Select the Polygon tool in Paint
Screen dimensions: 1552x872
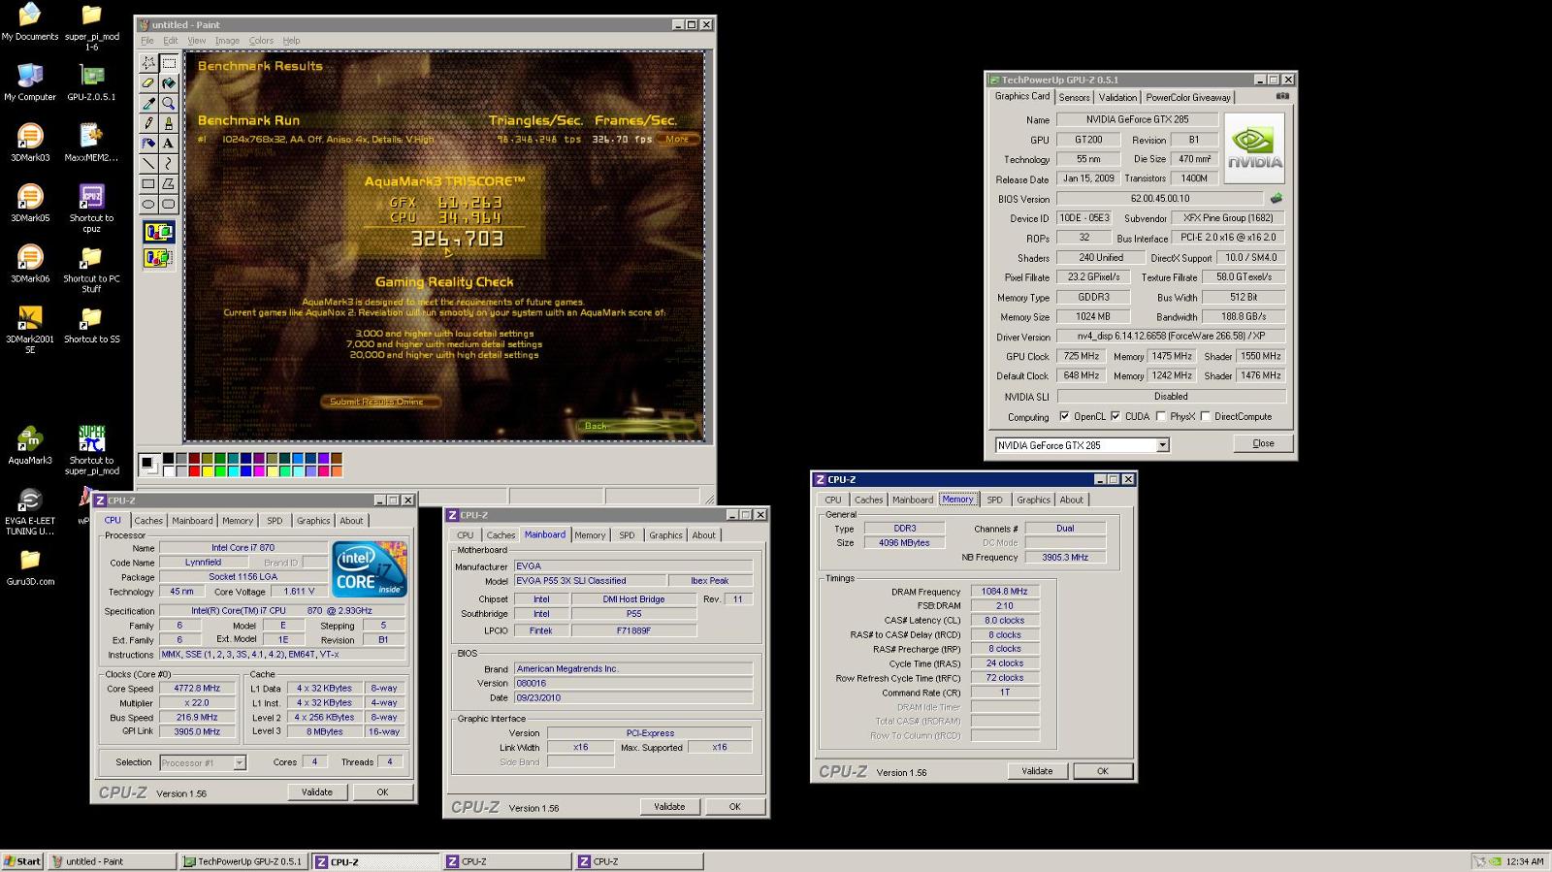[169, 183]
